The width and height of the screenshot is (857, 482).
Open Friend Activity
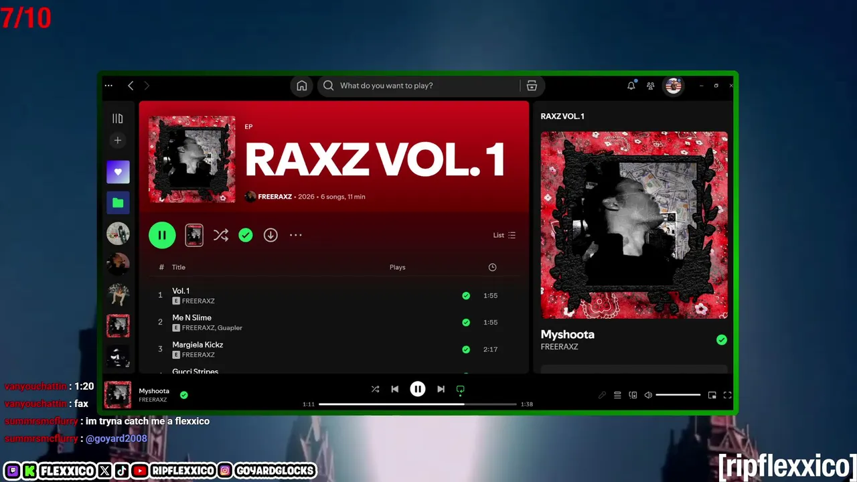pyautogui.click(x=650, y=86)
